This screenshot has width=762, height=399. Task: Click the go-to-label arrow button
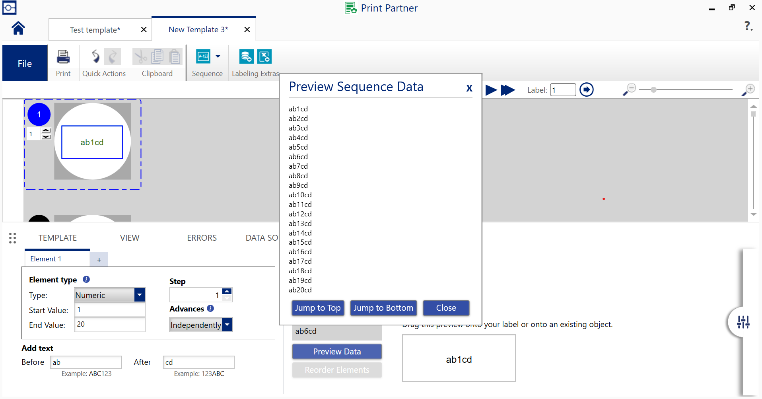[586, 90]
